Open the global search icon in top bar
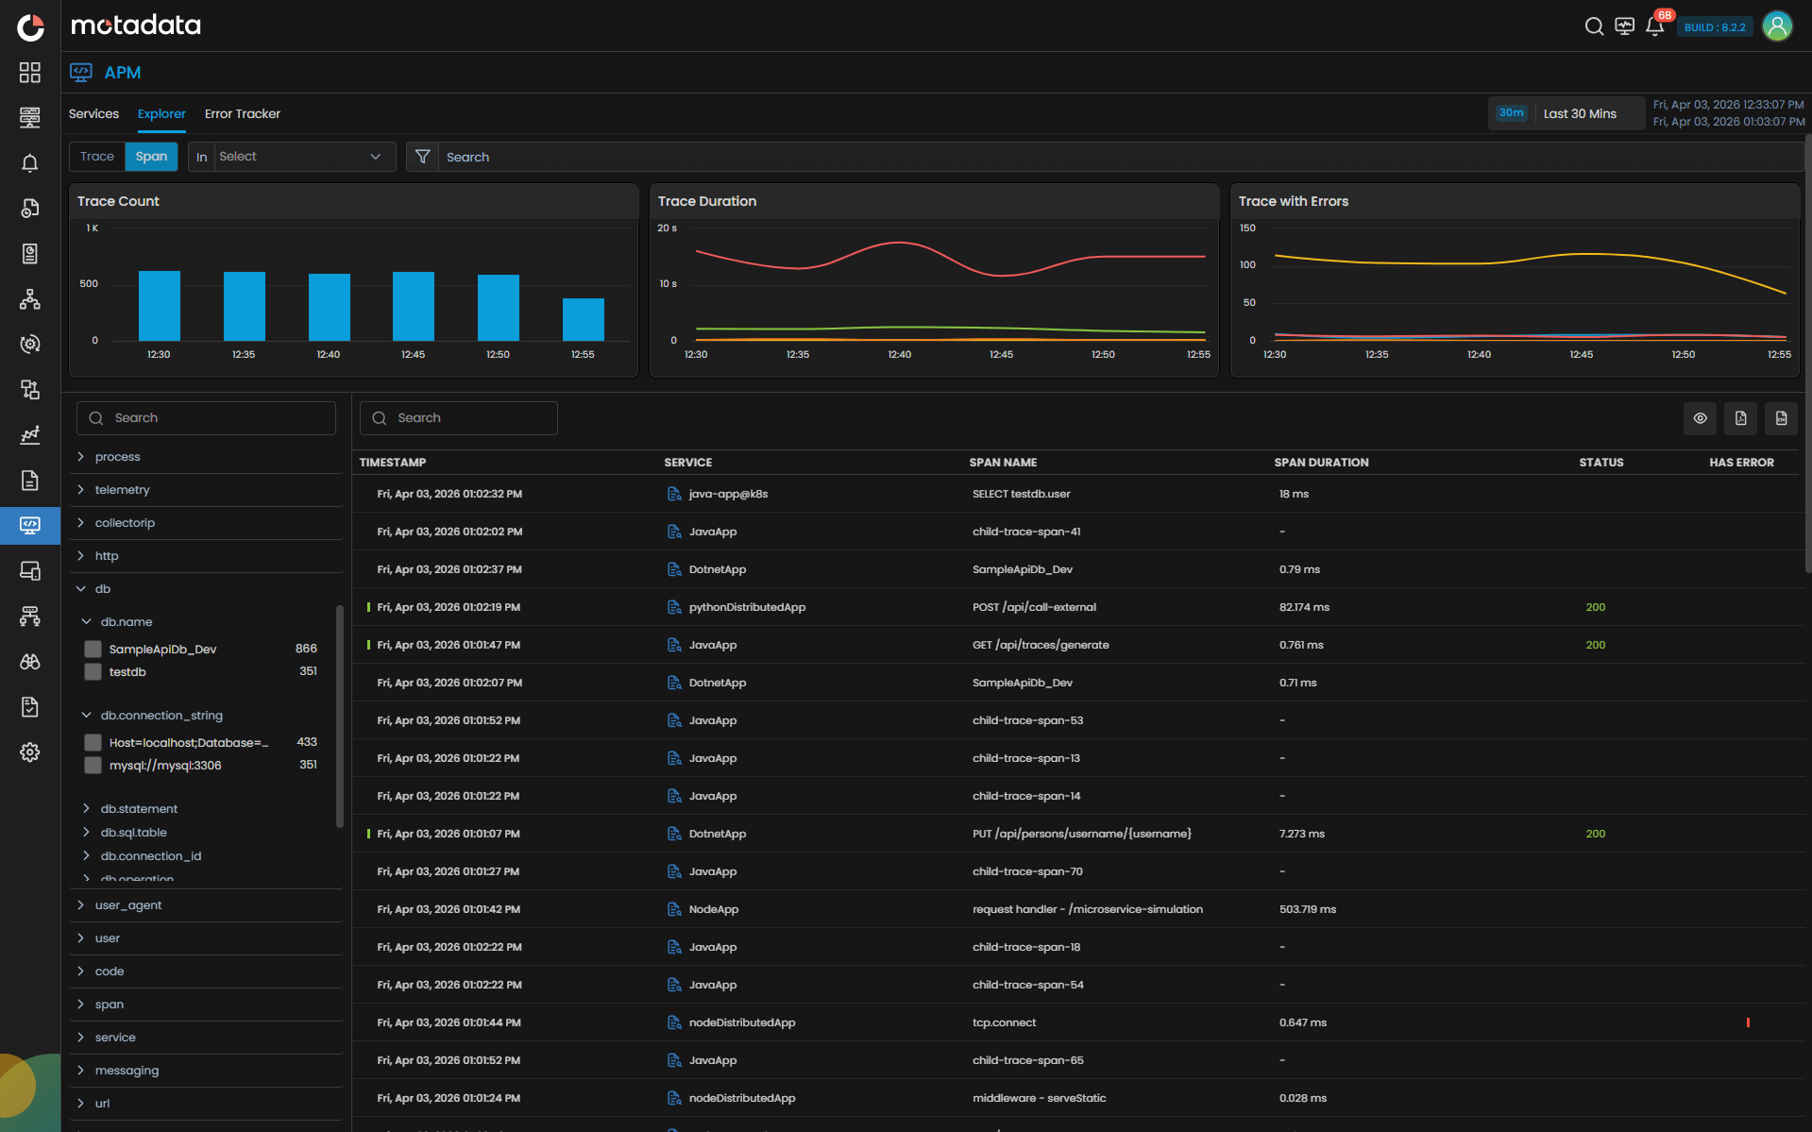Image resolution: width=1812 pixels, height=1132 pixels. tap(1594, 26)
